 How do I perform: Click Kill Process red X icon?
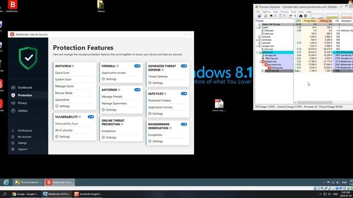pos(295,16)
